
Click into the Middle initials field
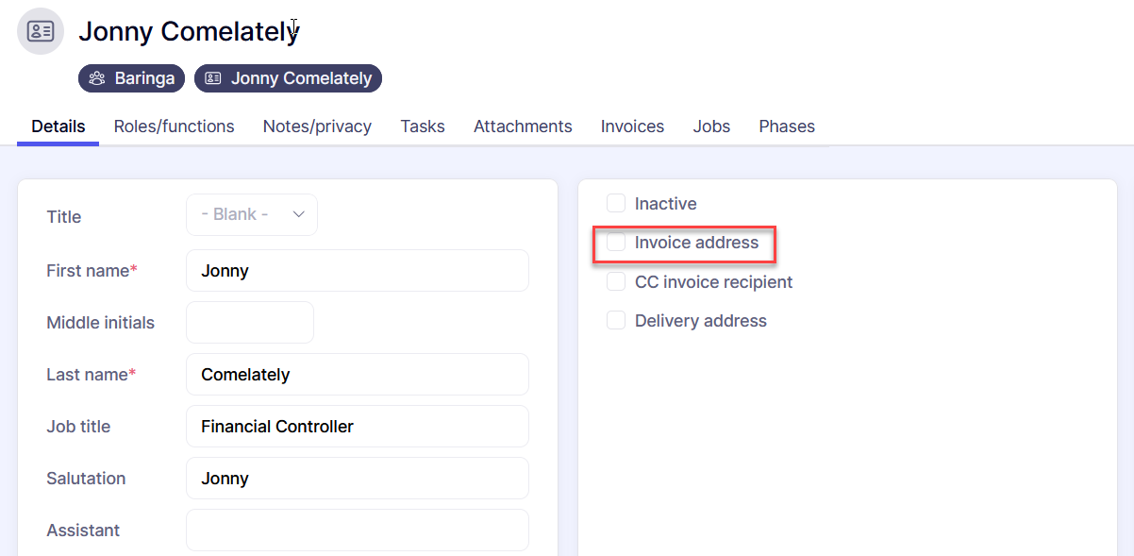[249, 323]
